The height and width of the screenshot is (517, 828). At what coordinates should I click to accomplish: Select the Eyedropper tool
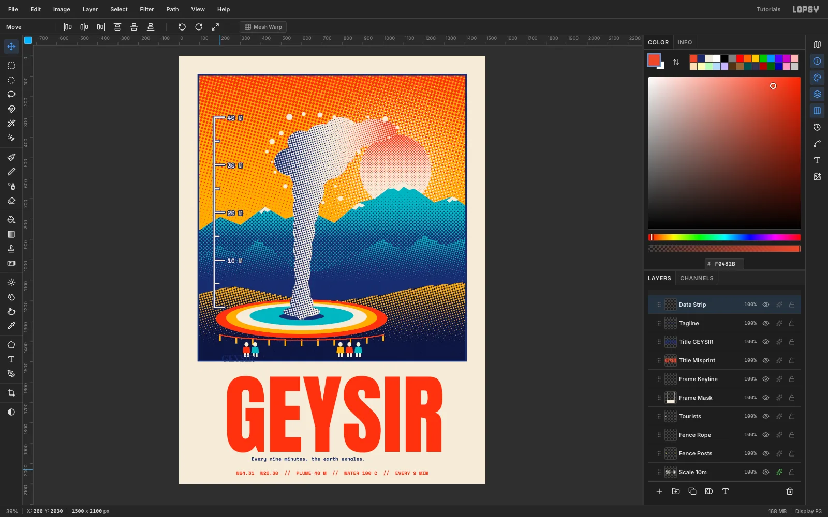[11, 326]
